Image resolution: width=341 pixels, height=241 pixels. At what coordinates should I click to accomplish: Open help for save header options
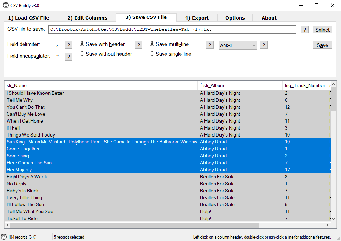coord(139,45)
